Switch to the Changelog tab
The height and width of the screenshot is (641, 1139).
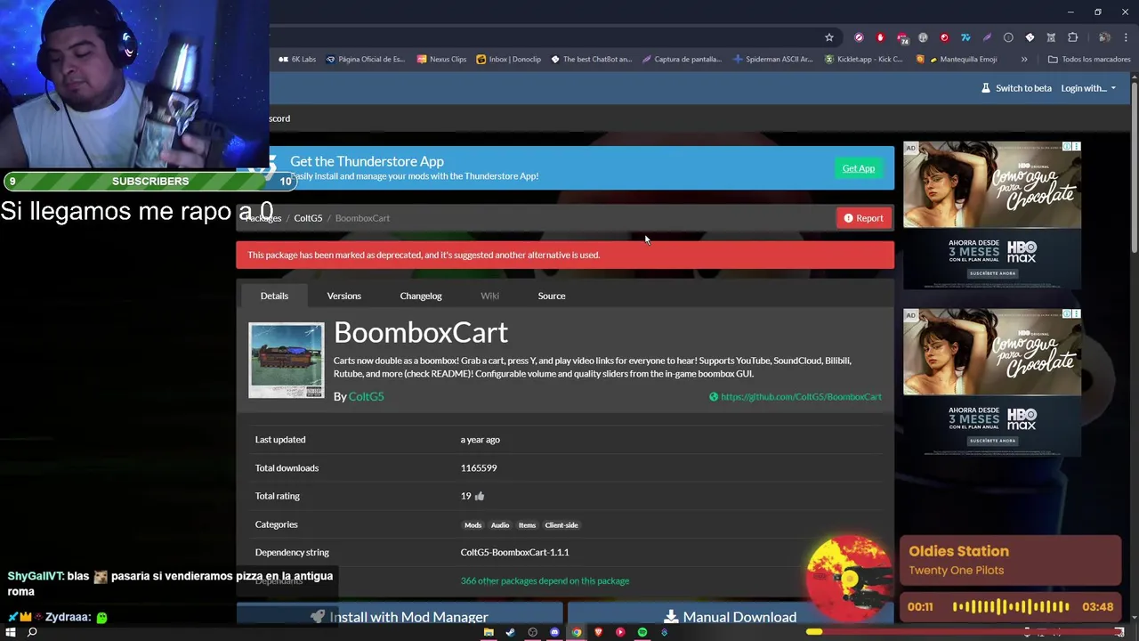click(x=421, y=296)
